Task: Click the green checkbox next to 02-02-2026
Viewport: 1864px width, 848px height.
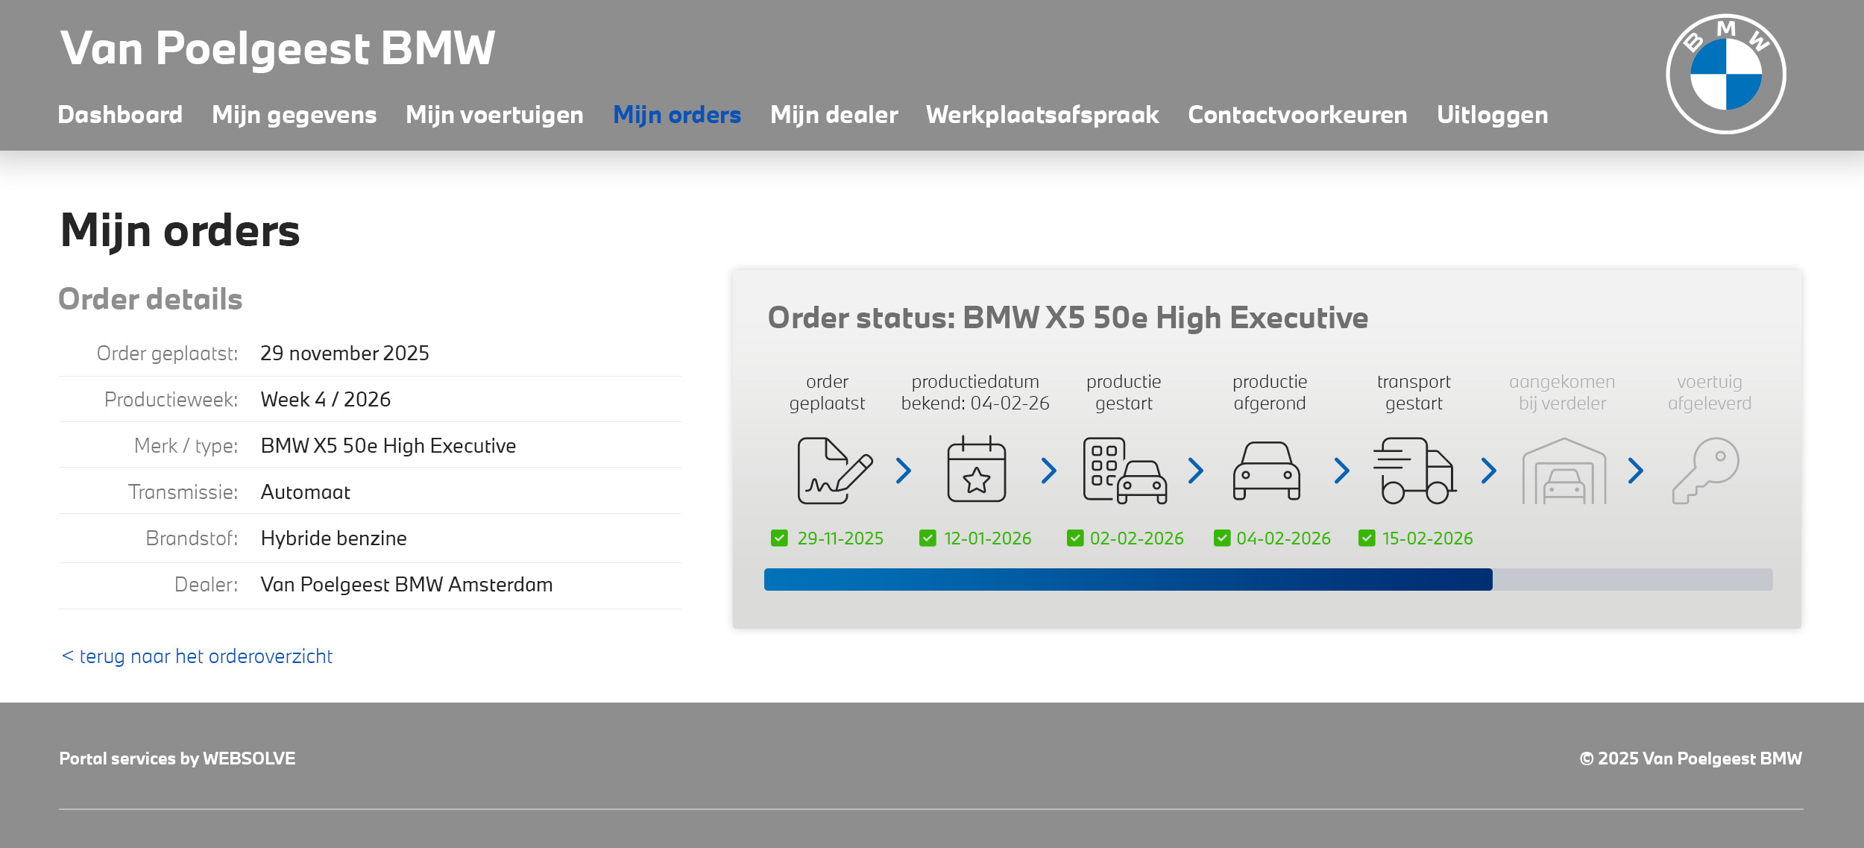Action: (1074, 538)
